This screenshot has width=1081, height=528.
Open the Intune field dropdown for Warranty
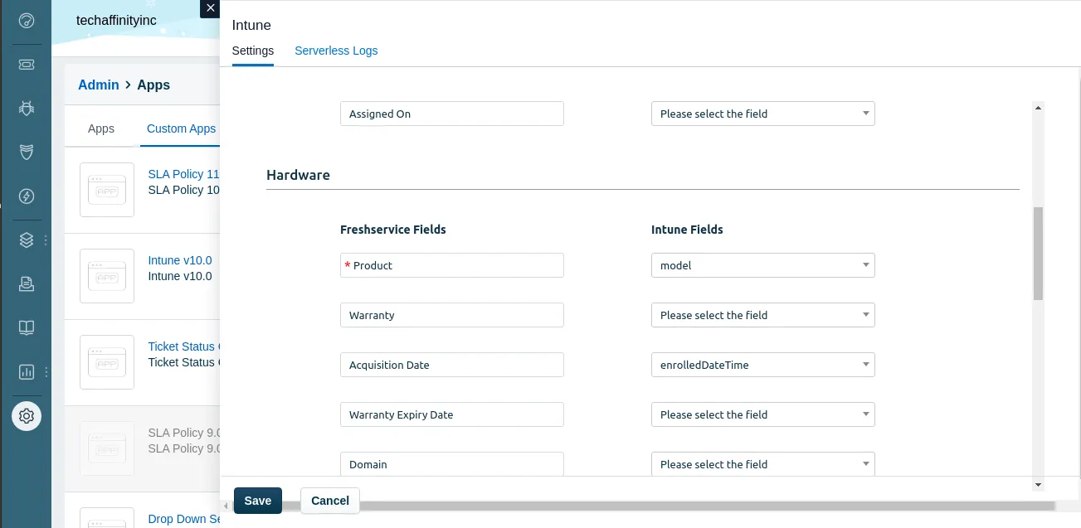[x=763, y=315]
